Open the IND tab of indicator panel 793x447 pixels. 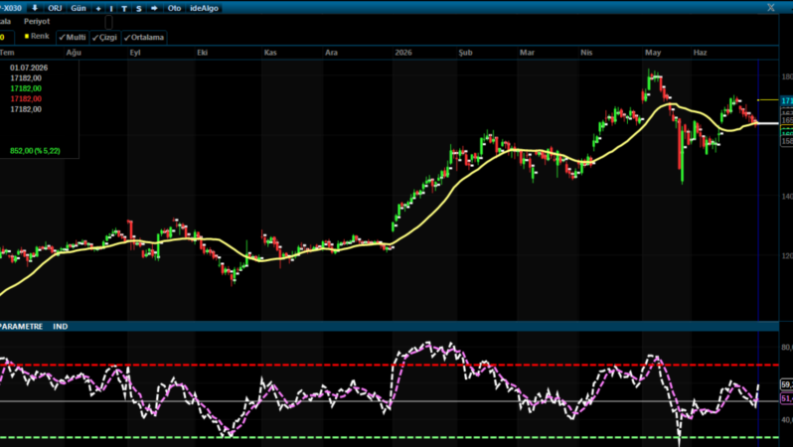(x=61, y=327)
